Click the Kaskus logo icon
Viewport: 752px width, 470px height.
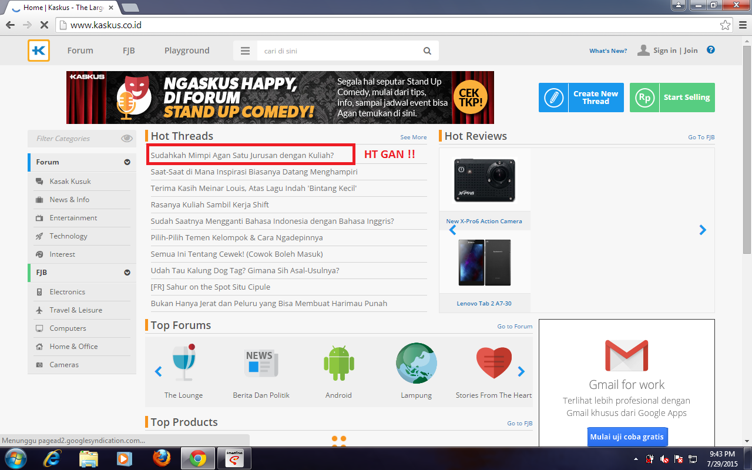click(x=39, y=51)
